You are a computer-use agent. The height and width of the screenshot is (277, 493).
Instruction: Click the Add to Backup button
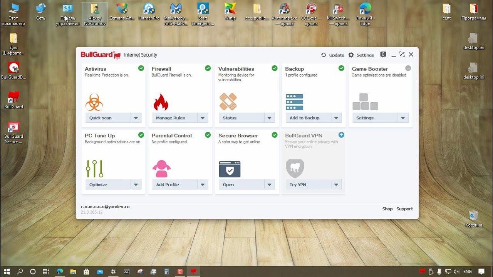click(x=308, y=118)
